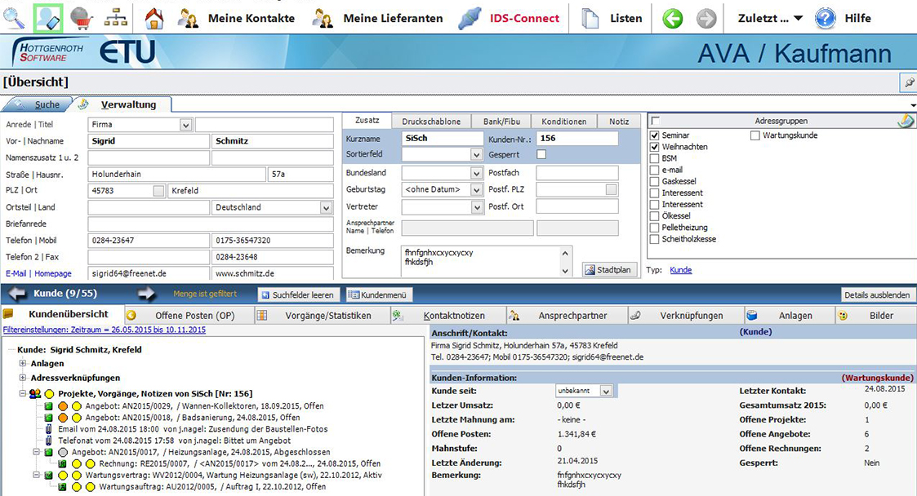Open the Geburtstag date dropdown
The image size is (917, 496).
(476, 189)
